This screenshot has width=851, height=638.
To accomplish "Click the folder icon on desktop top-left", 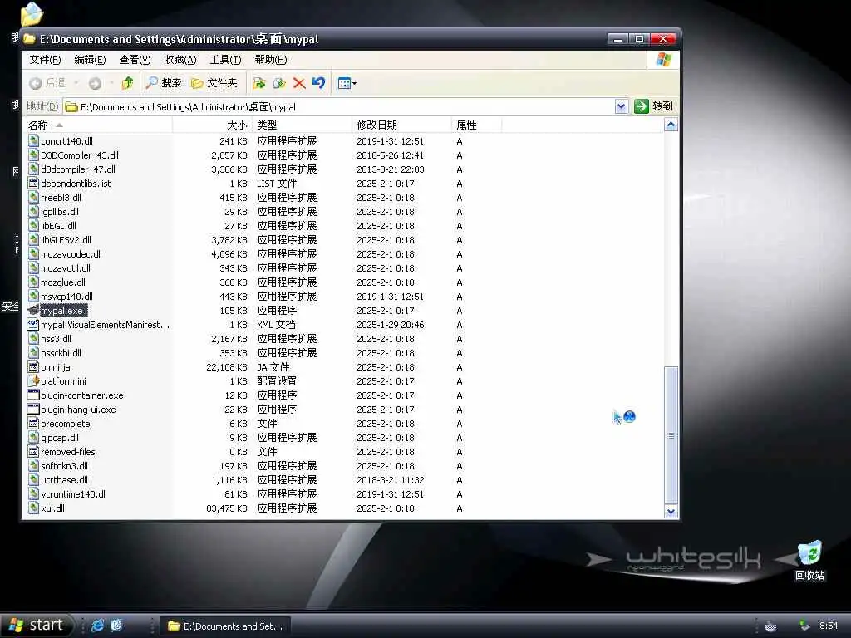I will (x=32, y=13).
